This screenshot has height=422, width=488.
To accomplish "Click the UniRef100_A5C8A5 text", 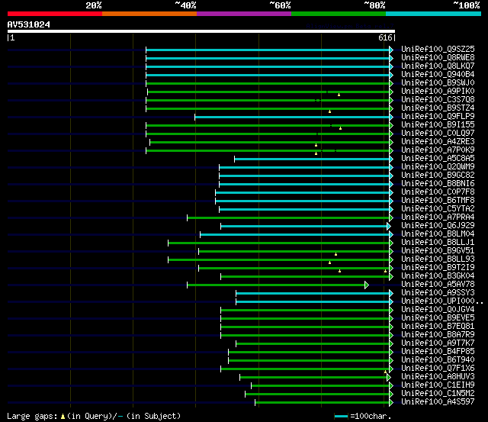I will (438, 159).
